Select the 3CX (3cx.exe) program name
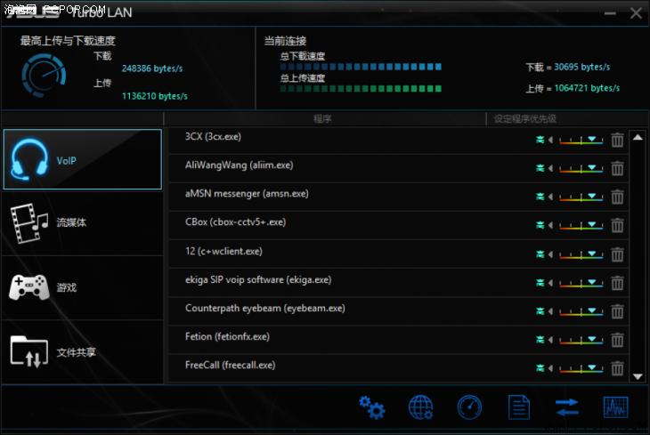650x435 pixels. [x=213, y=137]
